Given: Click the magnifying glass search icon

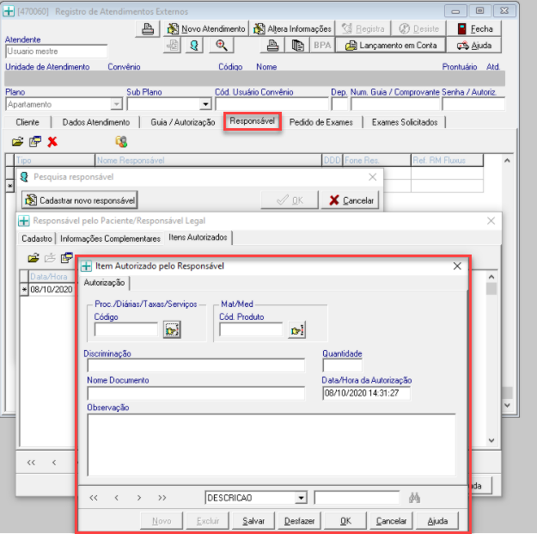Looking at the screenshot, I should coord(221,46).
